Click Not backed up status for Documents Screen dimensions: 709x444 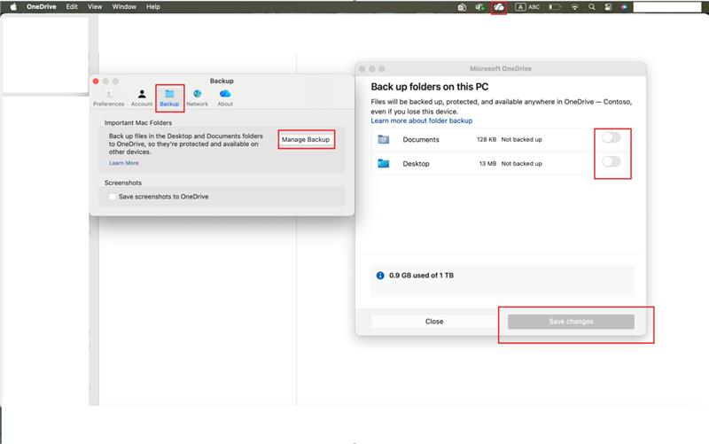(x=521, y=140)
